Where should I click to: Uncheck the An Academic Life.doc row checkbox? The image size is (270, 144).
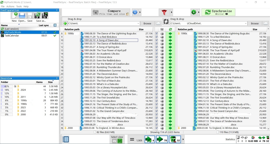(x=157, y=54)
